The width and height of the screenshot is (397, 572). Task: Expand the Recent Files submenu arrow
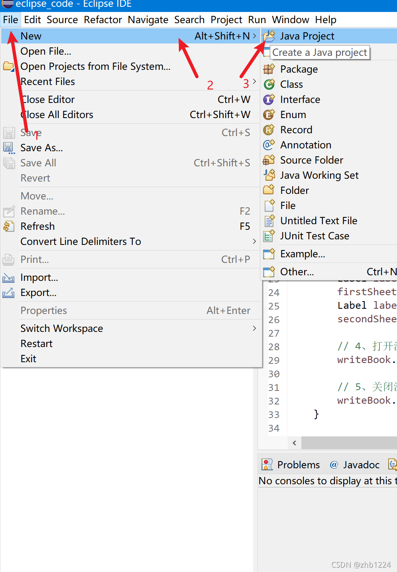pos(254,81)
